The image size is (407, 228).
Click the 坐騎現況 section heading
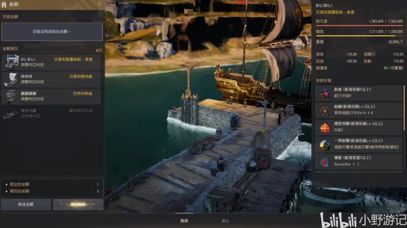click(x=10, y=48)
